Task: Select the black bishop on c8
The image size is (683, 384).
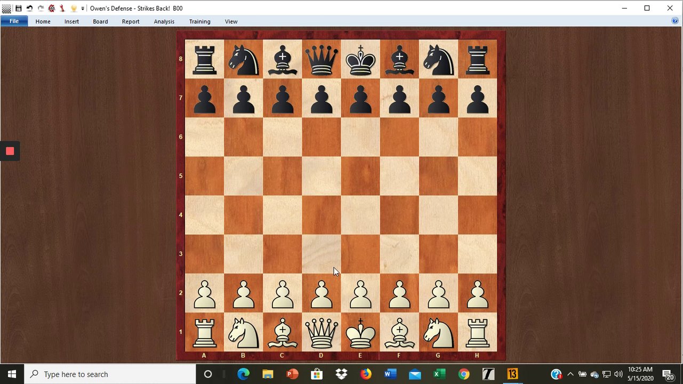Action: pyautogui.click(x=283, y=59)
